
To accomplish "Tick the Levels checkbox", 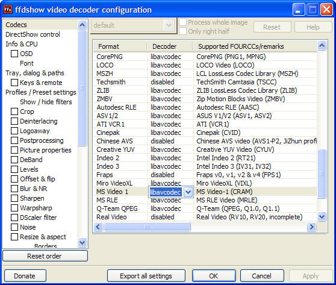I will [x=14, y=169].
